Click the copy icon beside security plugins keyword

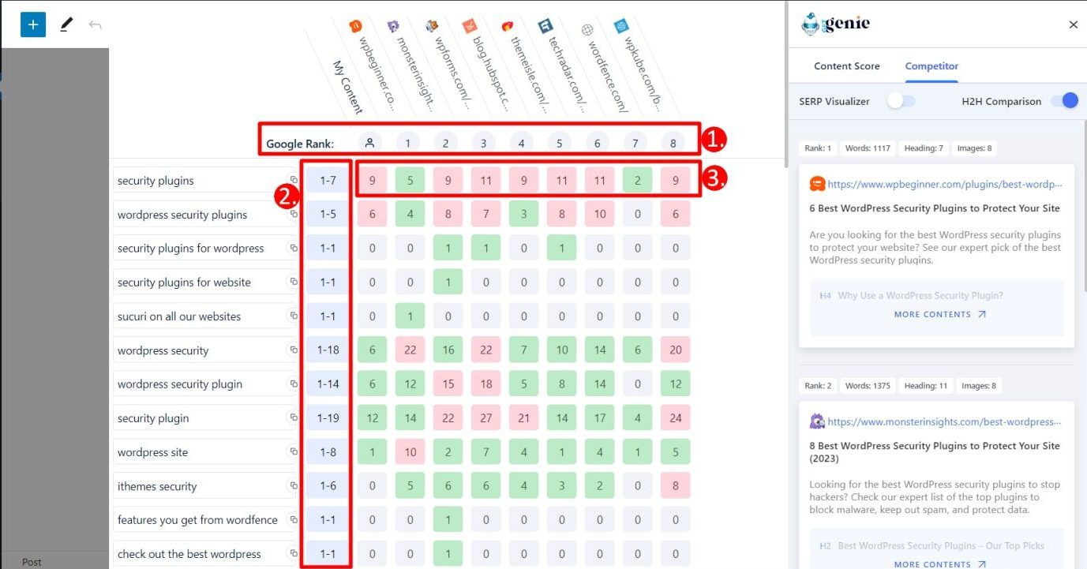pyautogui.click(x=292, y=178)
